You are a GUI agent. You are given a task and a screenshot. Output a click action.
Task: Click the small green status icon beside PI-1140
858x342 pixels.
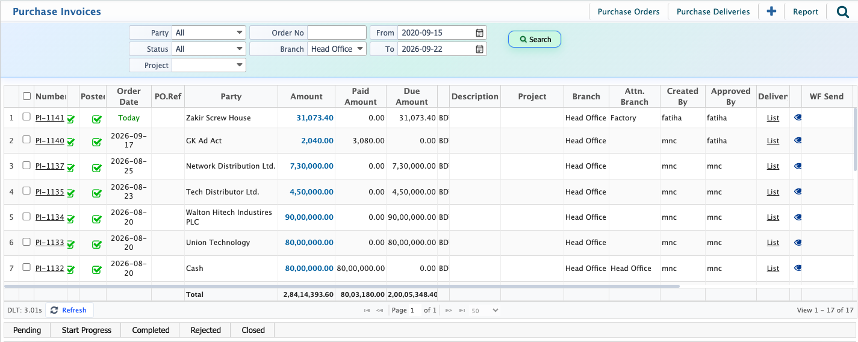click(x=71, y=142)
